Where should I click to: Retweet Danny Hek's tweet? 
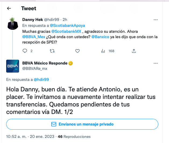coord(52,51)
